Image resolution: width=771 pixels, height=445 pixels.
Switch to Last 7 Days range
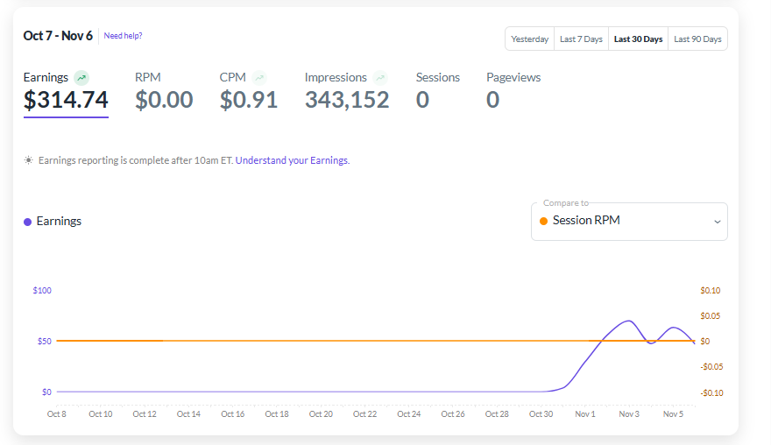[581, 39]
